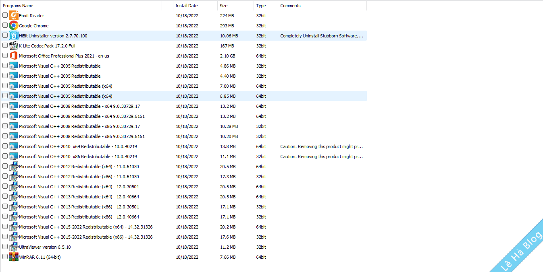543x272 pixels.
Task: Click icon of Visual C++ 2012 (x64) 11.0.61030
Action: coord(13,167)
